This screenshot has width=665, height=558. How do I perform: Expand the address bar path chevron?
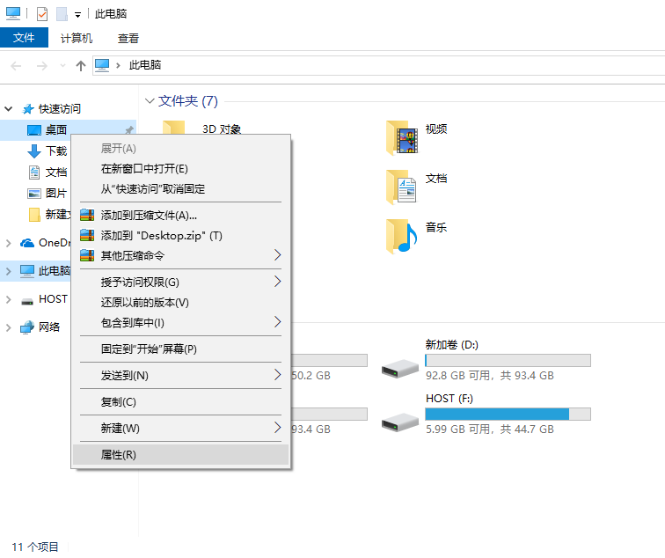[x=119, y=65]
